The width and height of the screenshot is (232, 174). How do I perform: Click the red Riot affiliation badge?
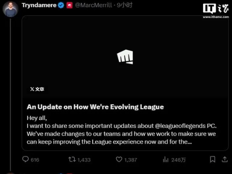[x=69, y=5]
